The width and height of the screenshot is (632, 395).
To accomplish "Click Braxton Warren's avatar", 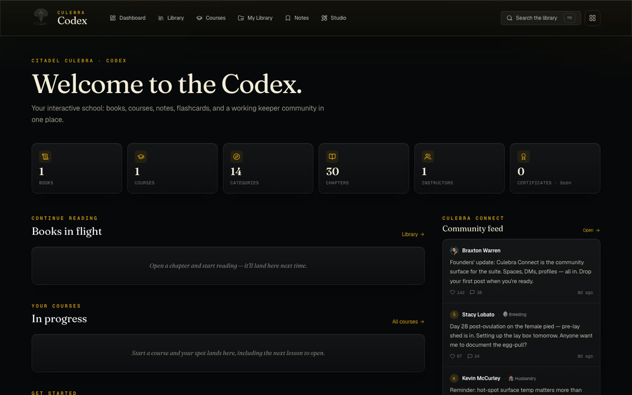I will tap(454, 251).
